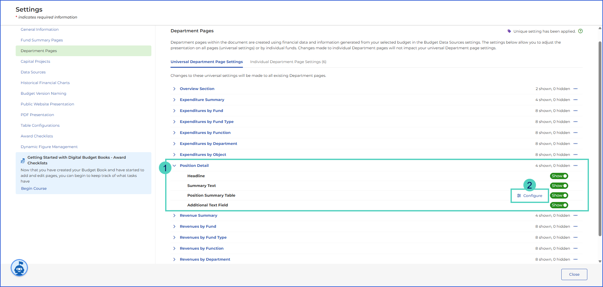Click the scrollbar up arrow
The height and width of the screenshot is (287, 603).
tap(600, 28)
